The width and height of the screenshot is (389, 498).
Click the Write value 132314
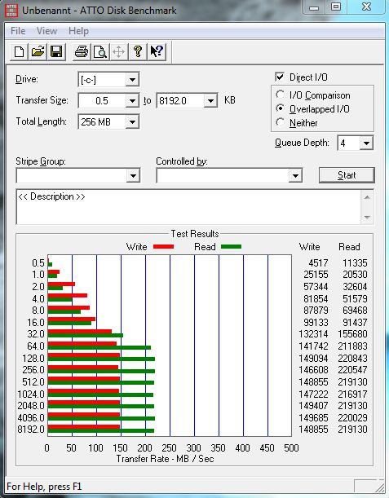(x=313, y=334)
